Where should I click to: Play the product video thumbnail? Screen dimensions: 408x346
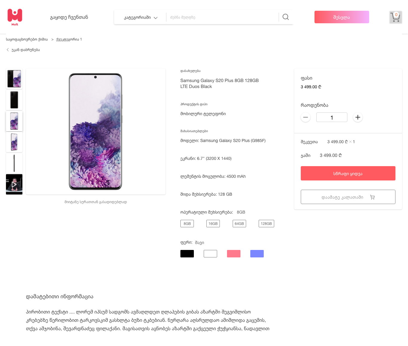point(14,184)
